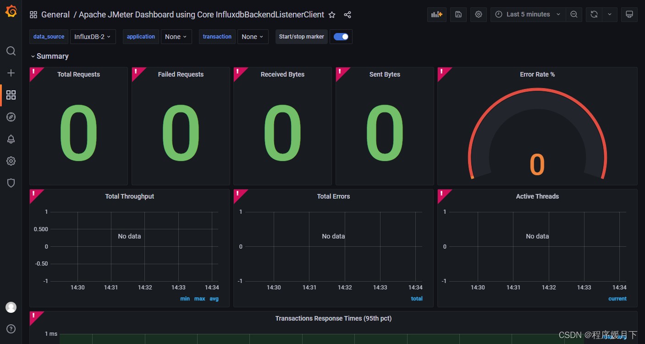Click the application variable label
This screenshot has height=344, width=645.
tap(141, 37)
